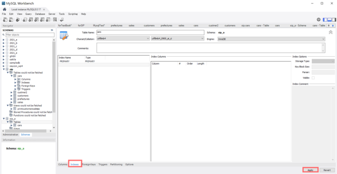Open the object inspector toolbar icon
337x174 pixels.
click(18, 20)
